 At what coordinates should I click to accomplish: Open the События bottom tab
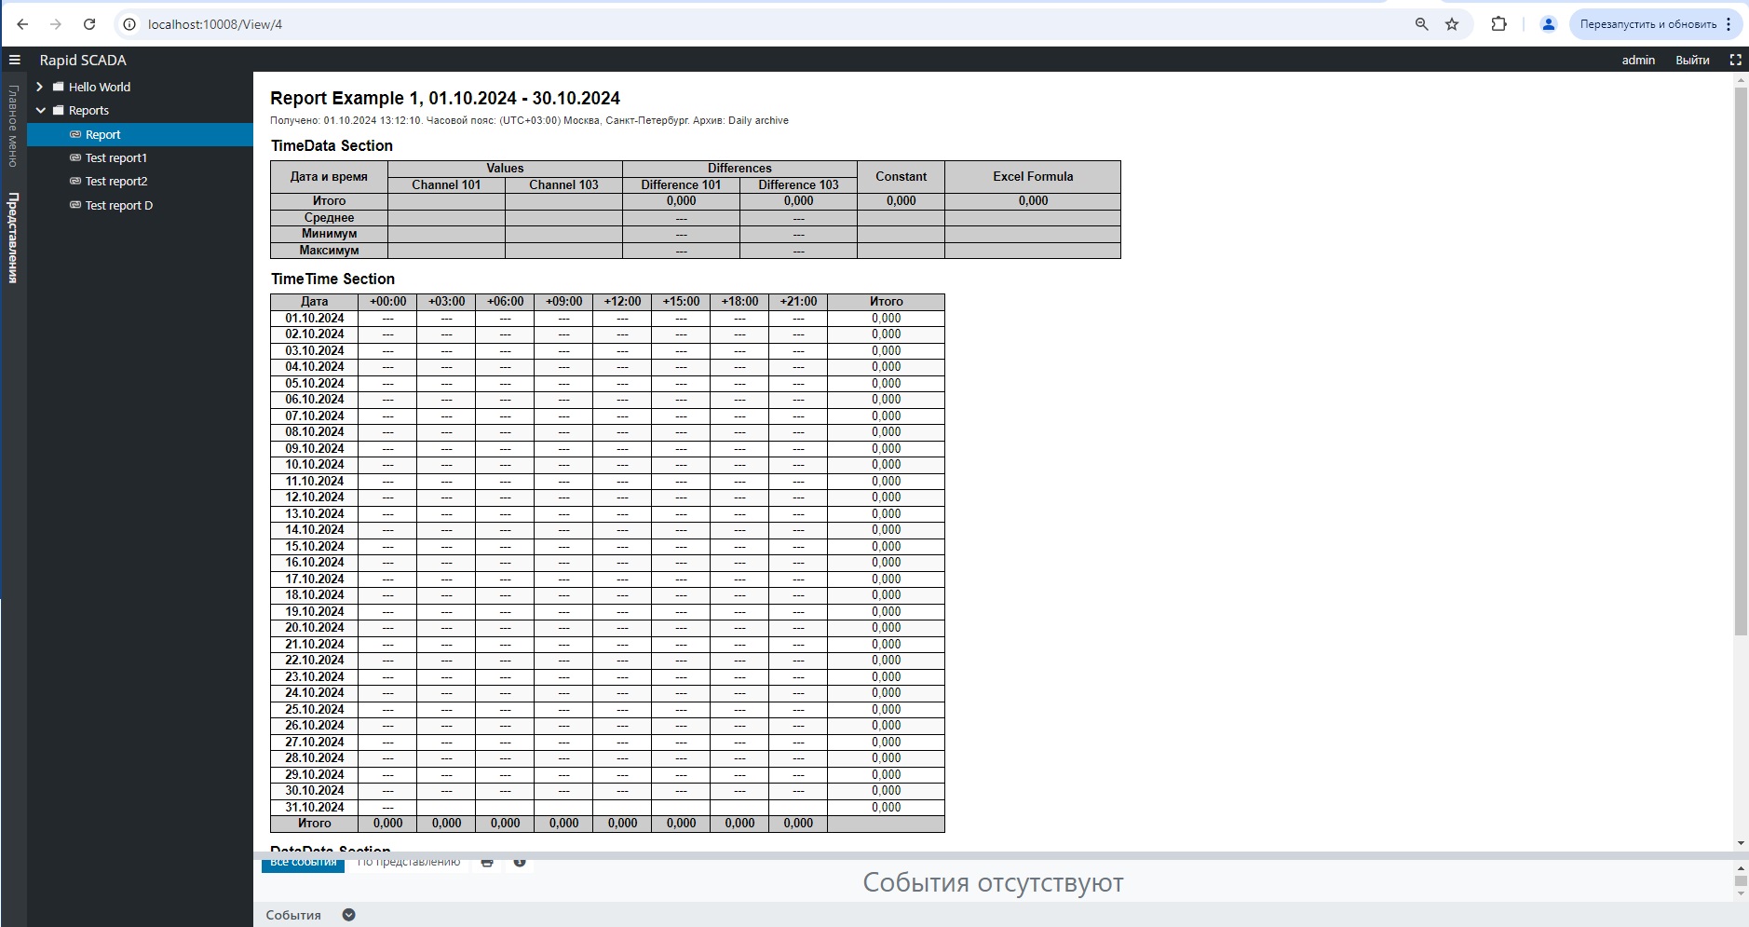tap(293, 915)
